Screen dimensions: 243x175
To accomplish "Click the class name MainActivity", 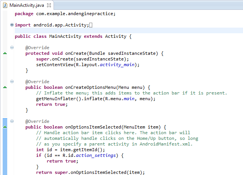I will point(65,36).
